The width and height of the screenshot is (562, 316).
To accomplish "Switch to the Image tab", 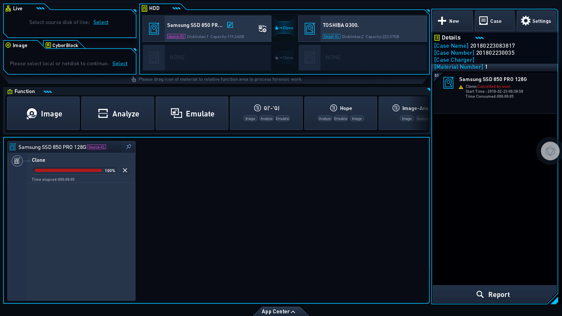I will [x=20, y=45].
